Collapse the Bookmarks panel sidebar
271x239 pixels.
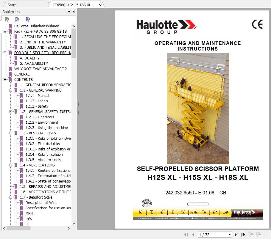[x=74, y=12]
